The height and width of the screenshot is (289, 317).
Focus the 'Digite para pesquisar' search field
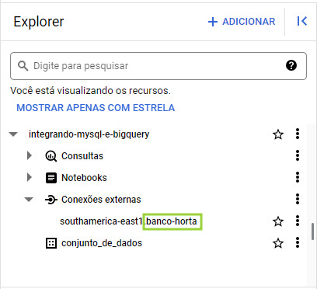tap(158, 66)
